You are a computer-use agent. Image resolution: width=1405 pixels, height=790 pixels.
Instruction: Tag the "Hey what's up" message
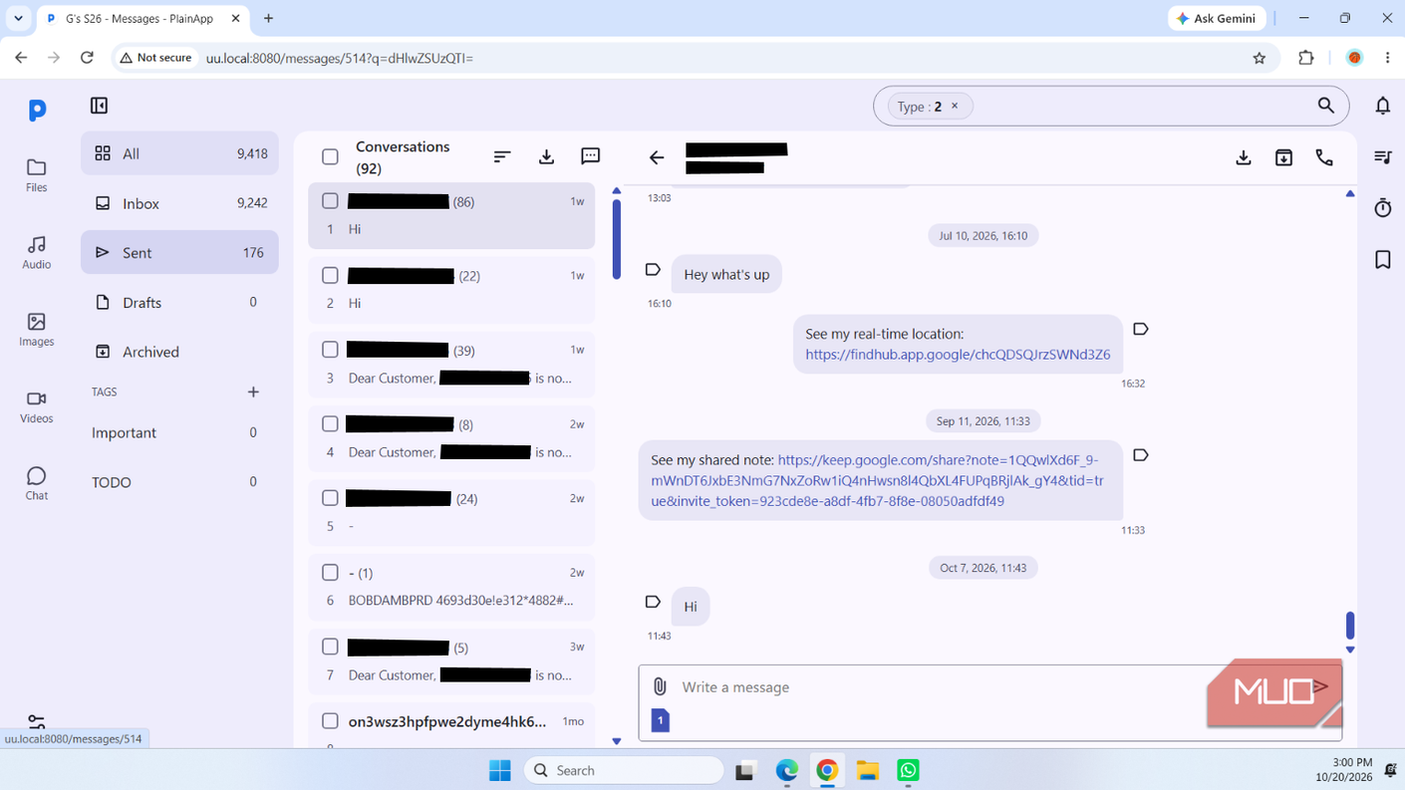[653, 269]
